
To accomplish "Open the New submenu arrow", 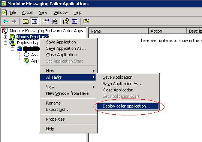I will [x=94, y=71].
